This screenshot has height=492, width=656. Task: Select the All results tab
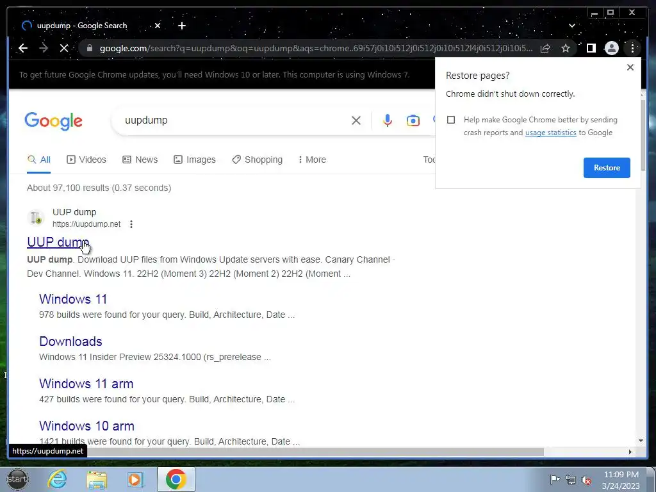pyautogui.click(x=39, y=160)
